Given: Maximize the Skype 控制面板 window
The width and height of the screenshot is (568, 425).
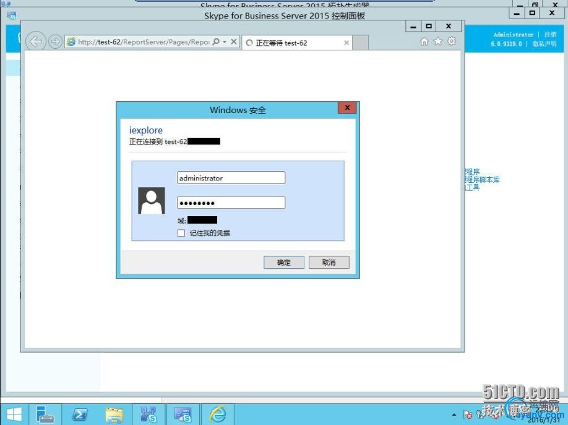Looking at the screenshot, I should (x=532, y=14).
